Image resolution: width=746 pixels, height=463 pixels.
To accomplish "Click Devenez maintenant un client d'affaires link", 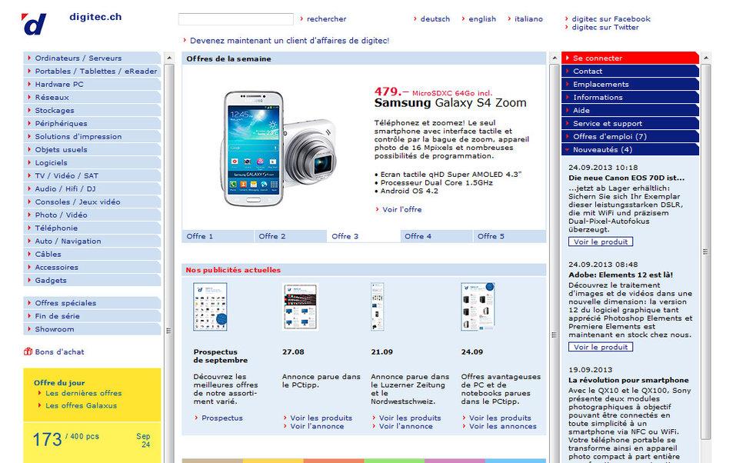I will (x=289, y=41).
